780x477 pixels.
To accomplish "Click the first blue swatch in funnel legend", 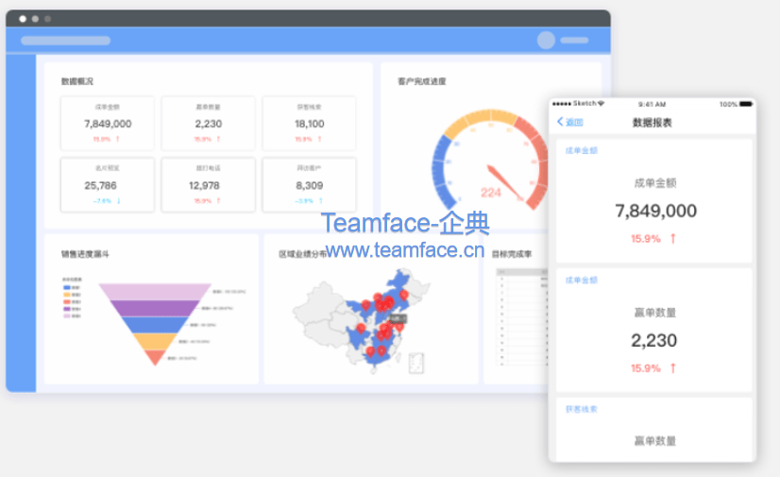I will tap(67, 287).
